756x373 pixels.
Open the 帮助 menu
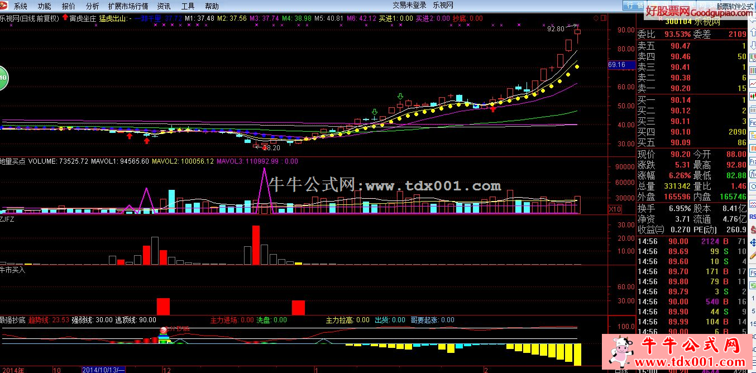pyautogui.click(x=212, y=6)
